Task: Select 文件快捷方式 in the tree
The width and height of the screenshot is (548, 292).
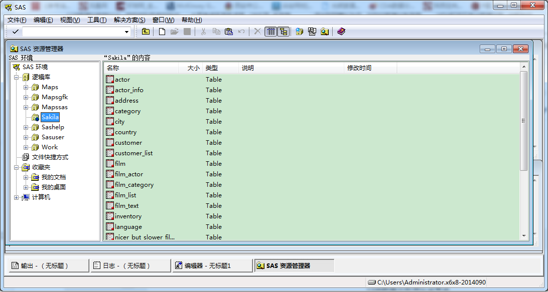Action: (x=50, y=157)
